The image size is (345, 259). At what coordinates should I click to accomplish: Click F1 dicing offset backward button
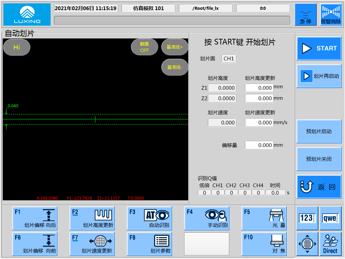click(x=35, y=218)
